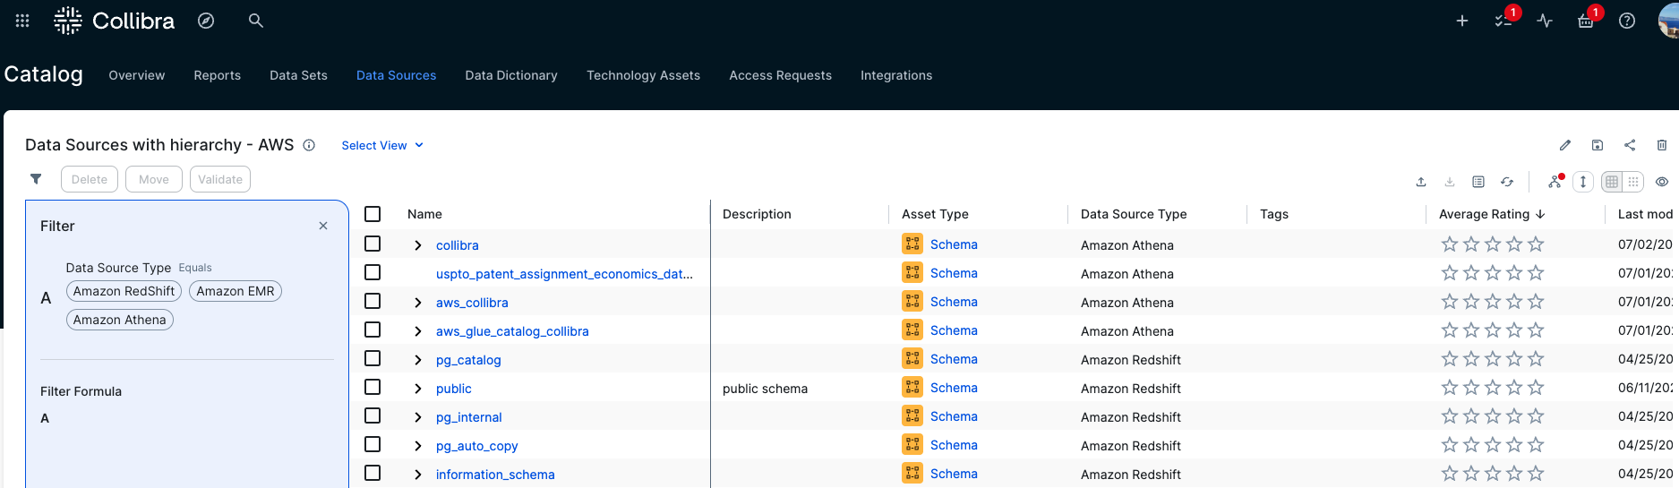Click Schema link in public row

[954, 388]
